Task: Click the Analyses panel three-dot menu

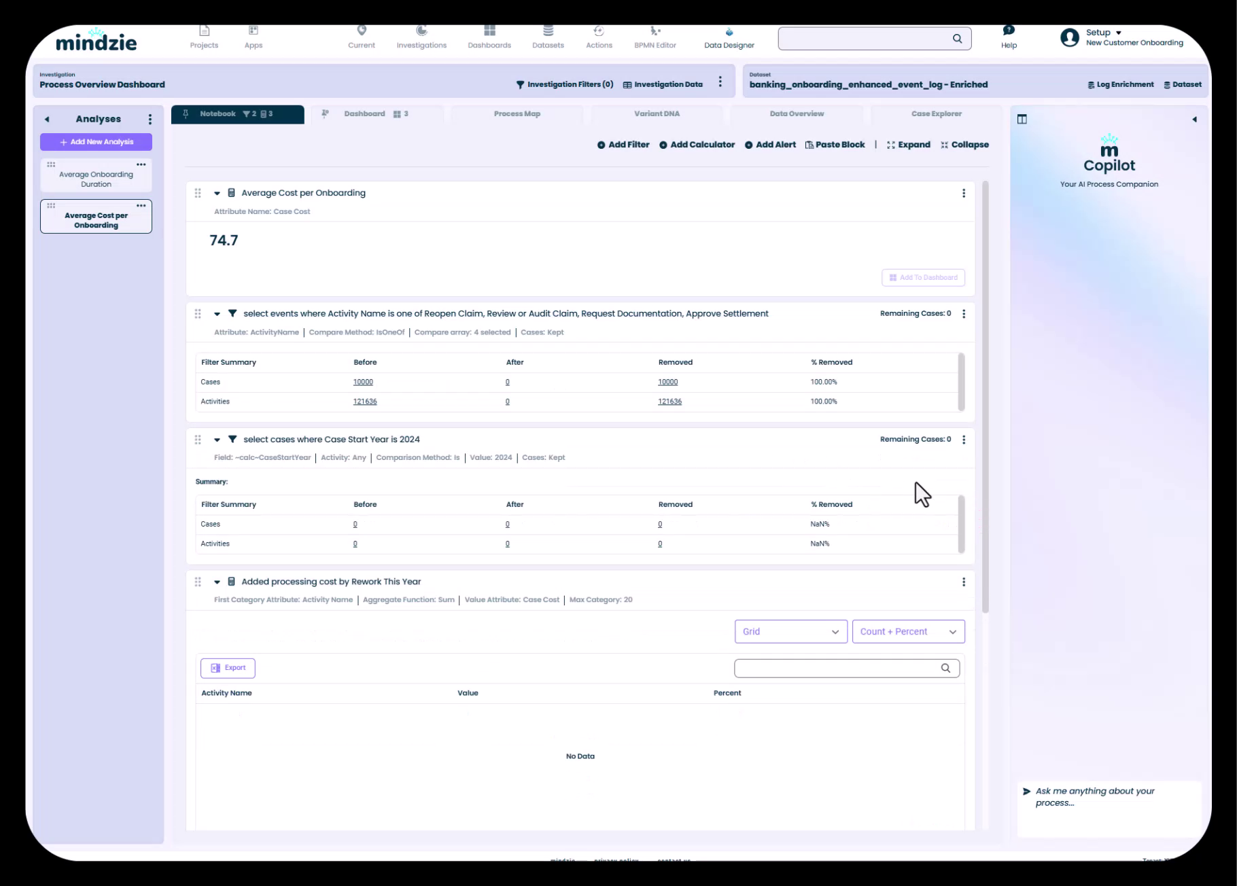Action: 150,120
